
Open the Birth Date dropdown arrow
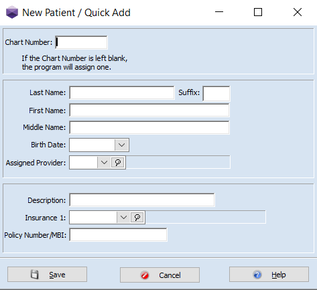click(121, 145)
